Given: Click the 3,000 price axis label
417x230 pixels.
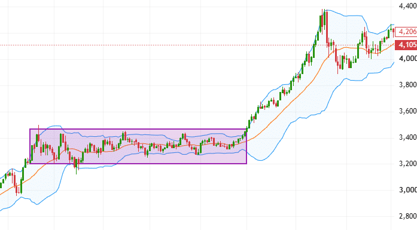Looking at the screenshot, I should [407, 189].
